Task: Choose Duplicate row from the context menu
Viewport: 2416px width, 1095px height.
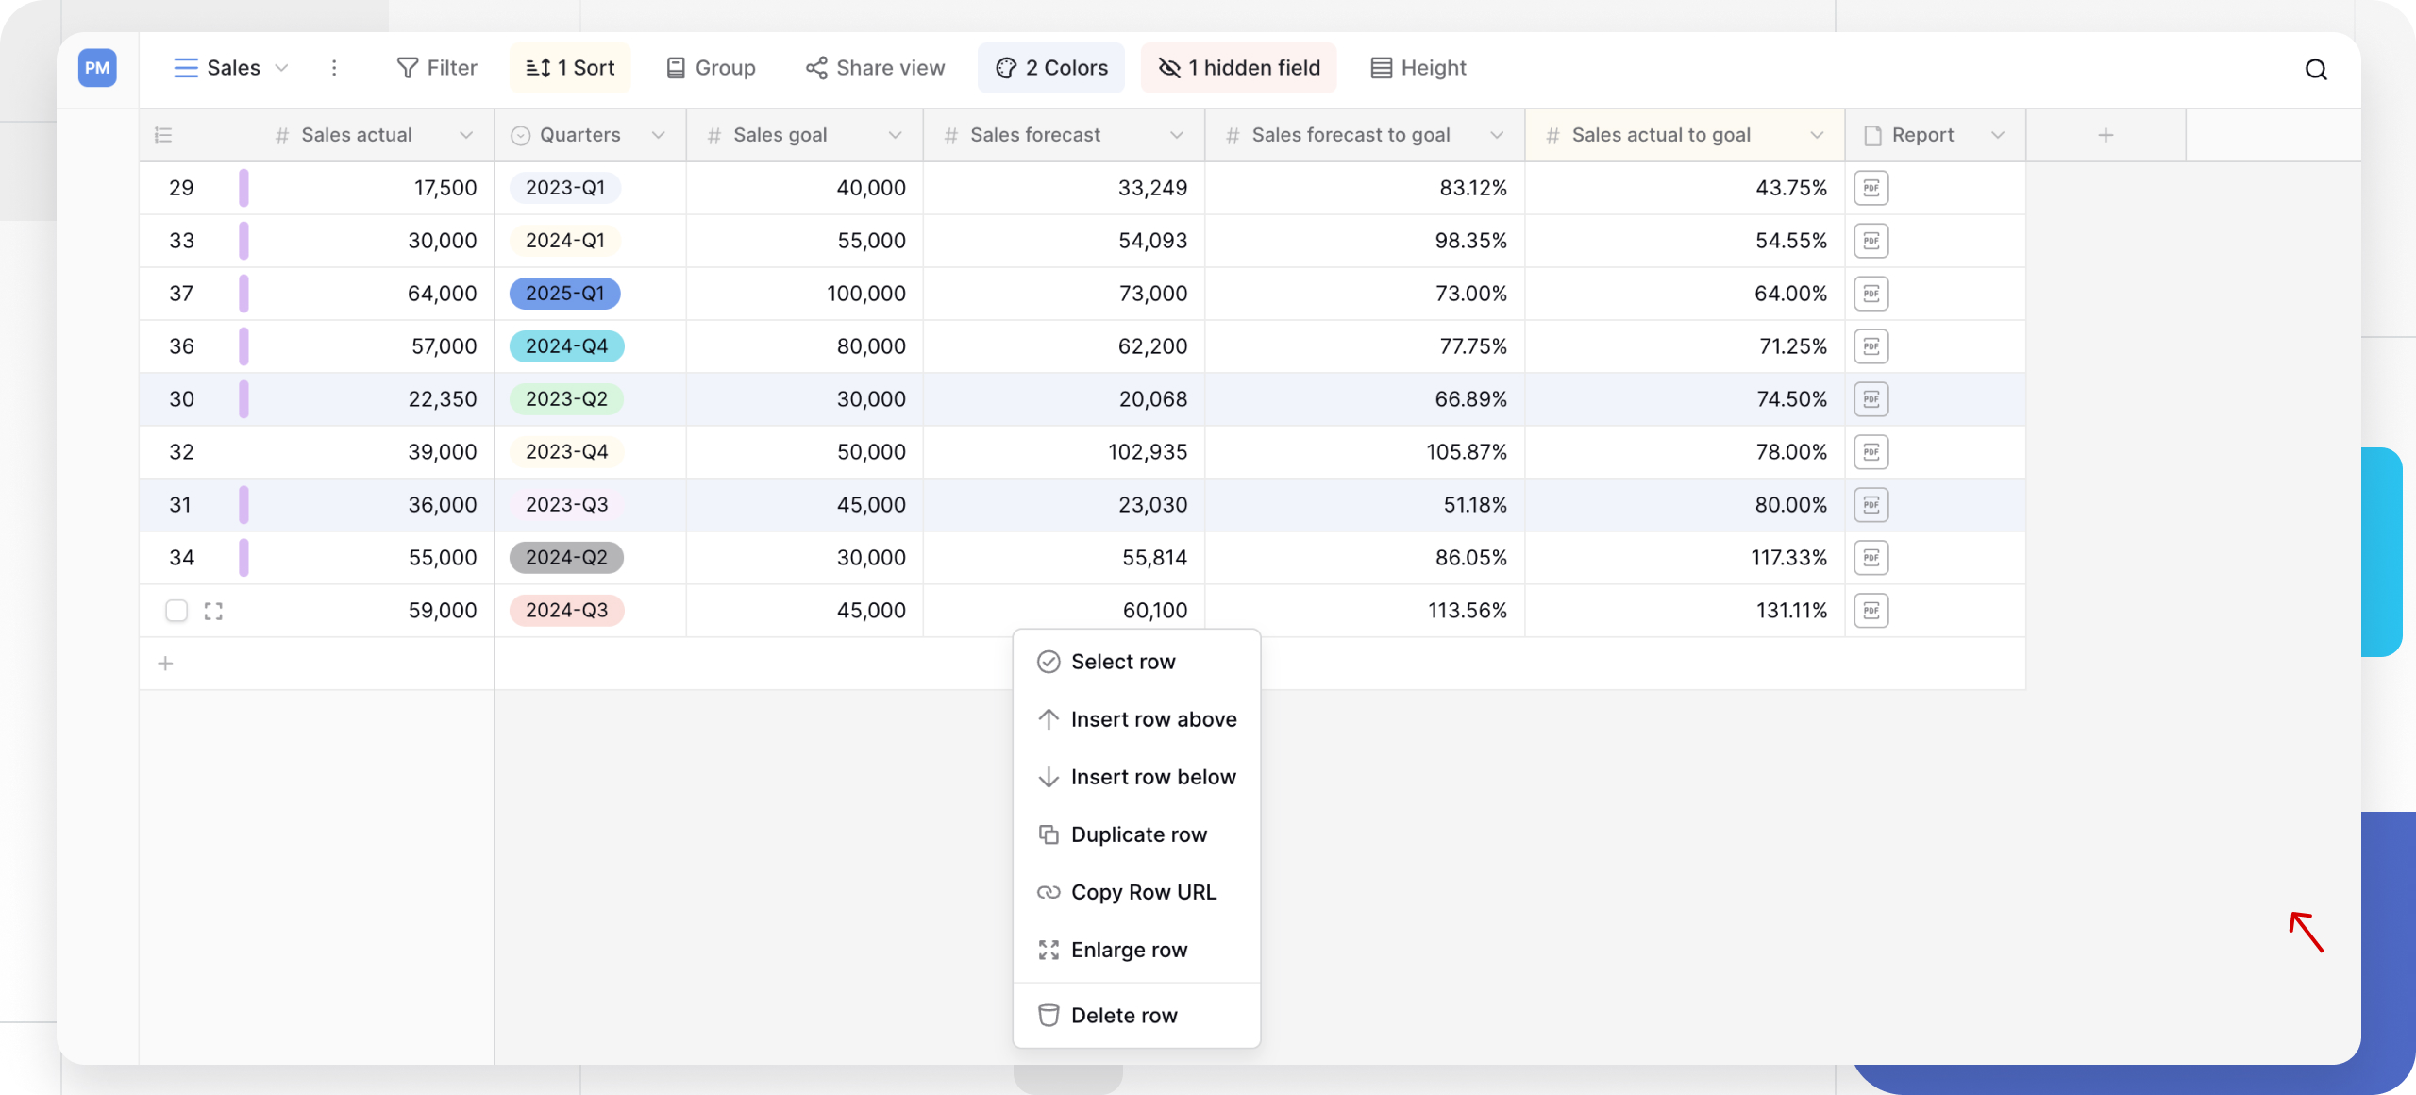Action: pyautogui.click(x=1138, y=834)
